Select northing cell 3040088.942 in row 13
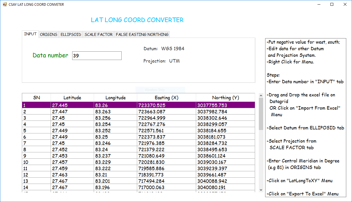352x202 pixels. [x=225, y=181]
